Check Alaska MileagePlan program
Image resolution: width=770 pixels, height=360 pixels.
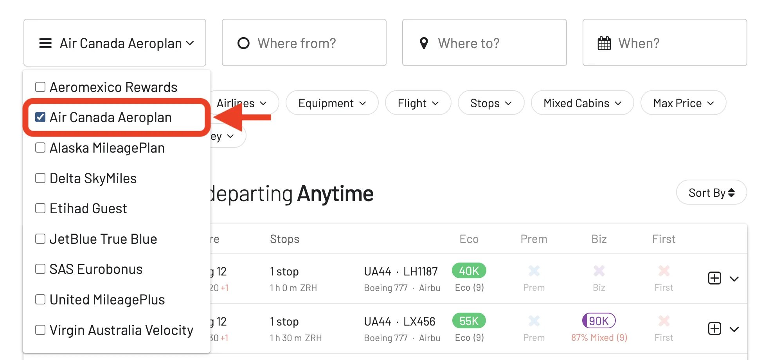pyautogui.click(x=40, y=148)
